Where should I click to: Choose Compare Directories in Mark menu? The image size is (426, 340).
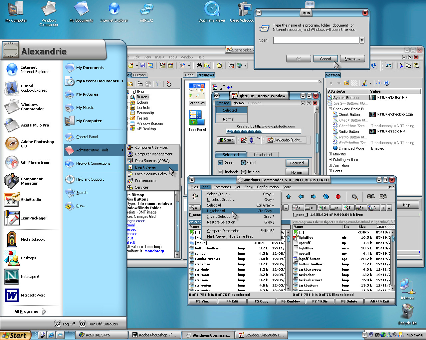click(x=241, y=231)
